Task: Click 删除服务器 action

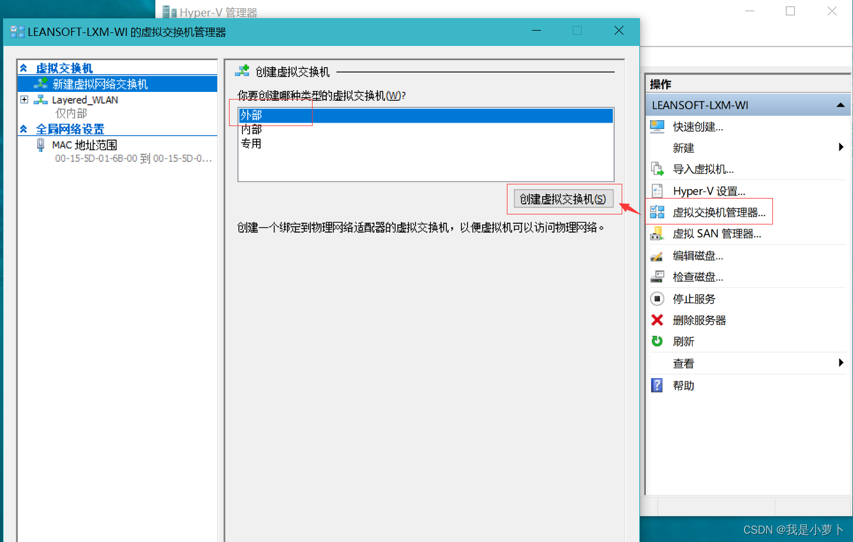Action: pos(699,320)
